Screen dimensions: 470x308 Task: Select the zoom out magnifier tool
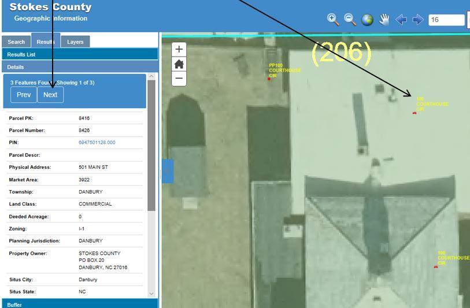(350, 19)
